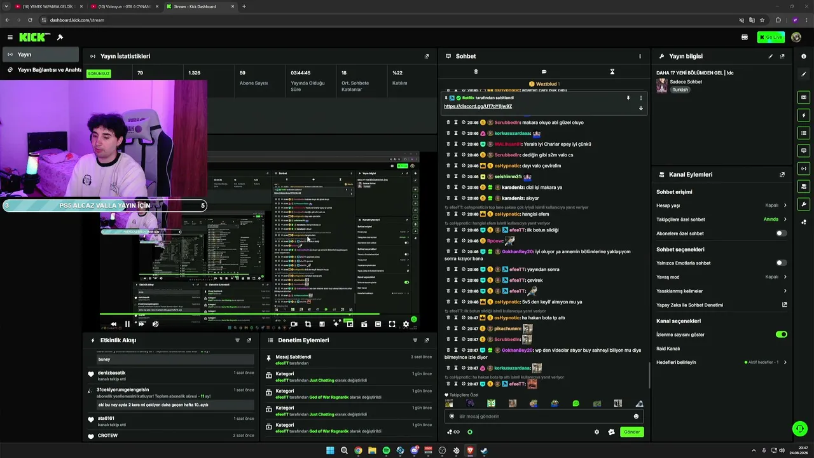Viewport: 814px width, 458px height.
Task: Select the hourglass timeout tab icon
Action: click(x=612, y=72)
